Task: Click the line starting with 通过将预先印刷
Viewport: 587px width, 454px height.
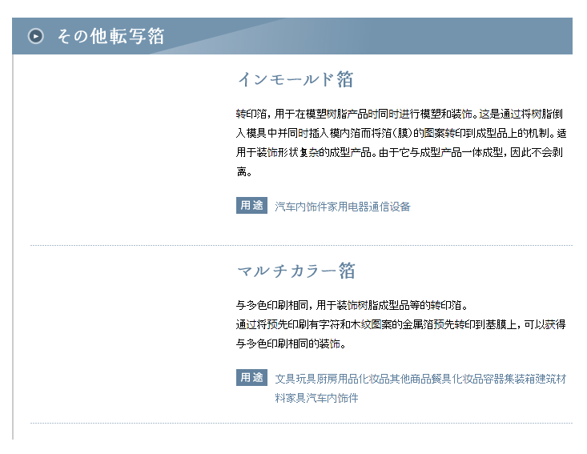Action: (400, 324)
